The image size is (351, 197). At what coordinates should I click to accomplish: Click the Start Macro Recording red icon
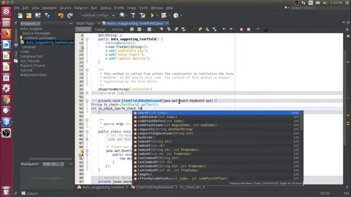click(241, 29)
